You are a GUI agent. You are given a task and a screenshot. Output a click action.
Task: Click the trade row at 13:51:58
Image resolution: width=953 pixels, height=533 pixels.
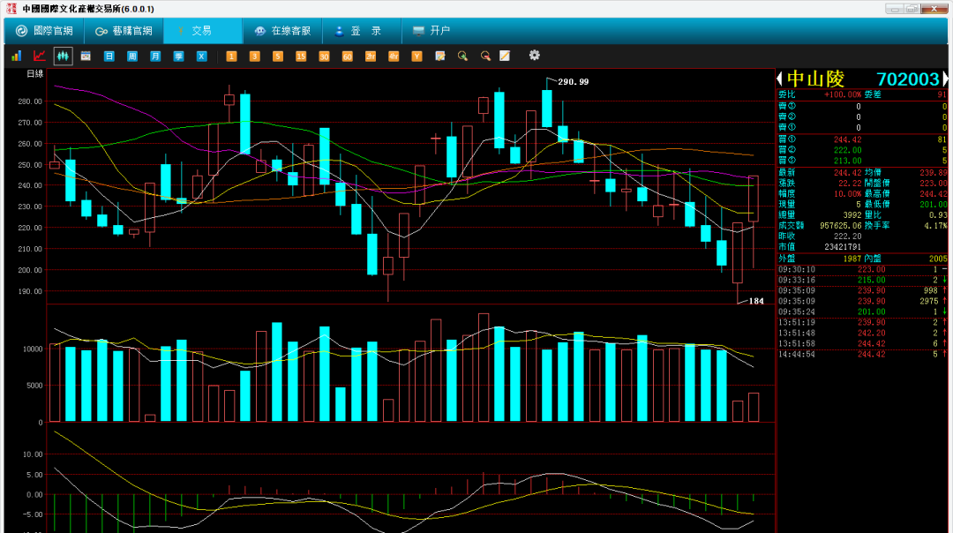(x=862, y=343)
